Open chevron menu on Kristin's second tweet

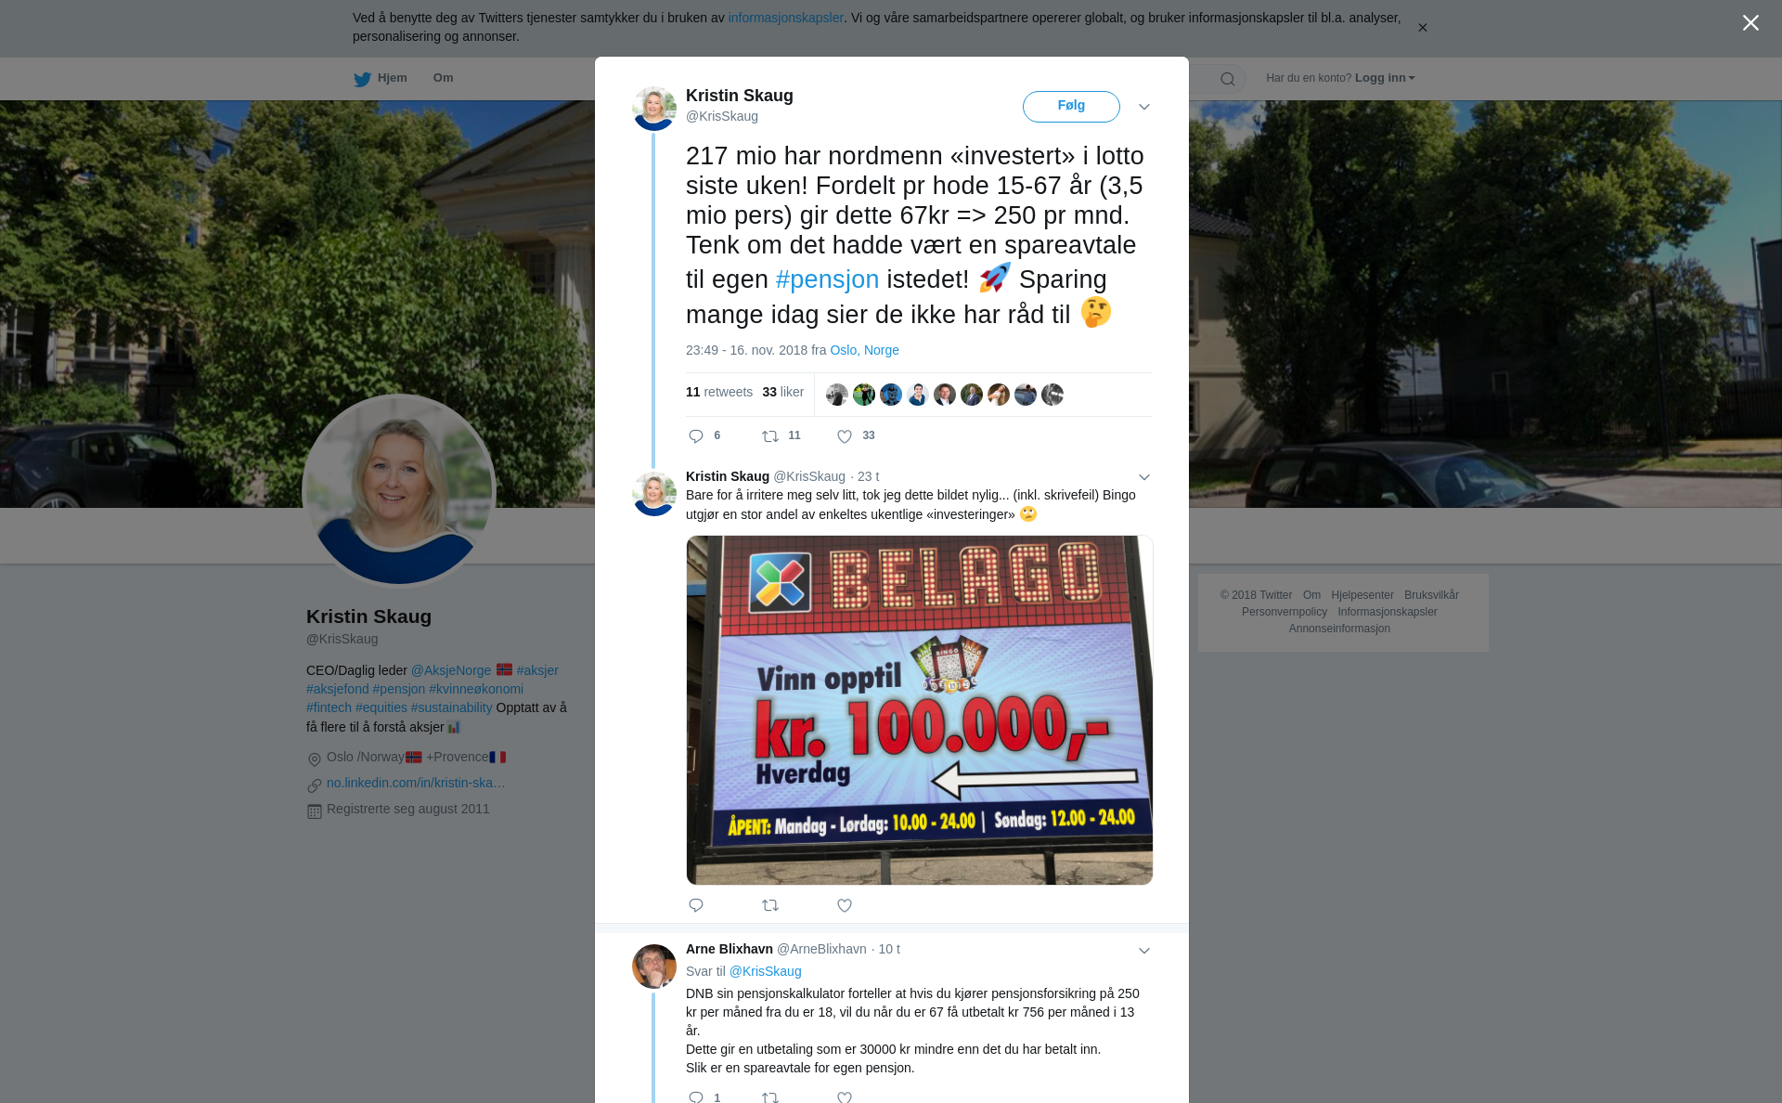pyautogui.click(x=1144, y=477)
